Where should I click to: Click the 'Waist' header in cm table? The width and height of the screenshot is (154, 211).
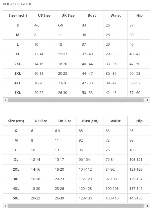tap(115, 121)
